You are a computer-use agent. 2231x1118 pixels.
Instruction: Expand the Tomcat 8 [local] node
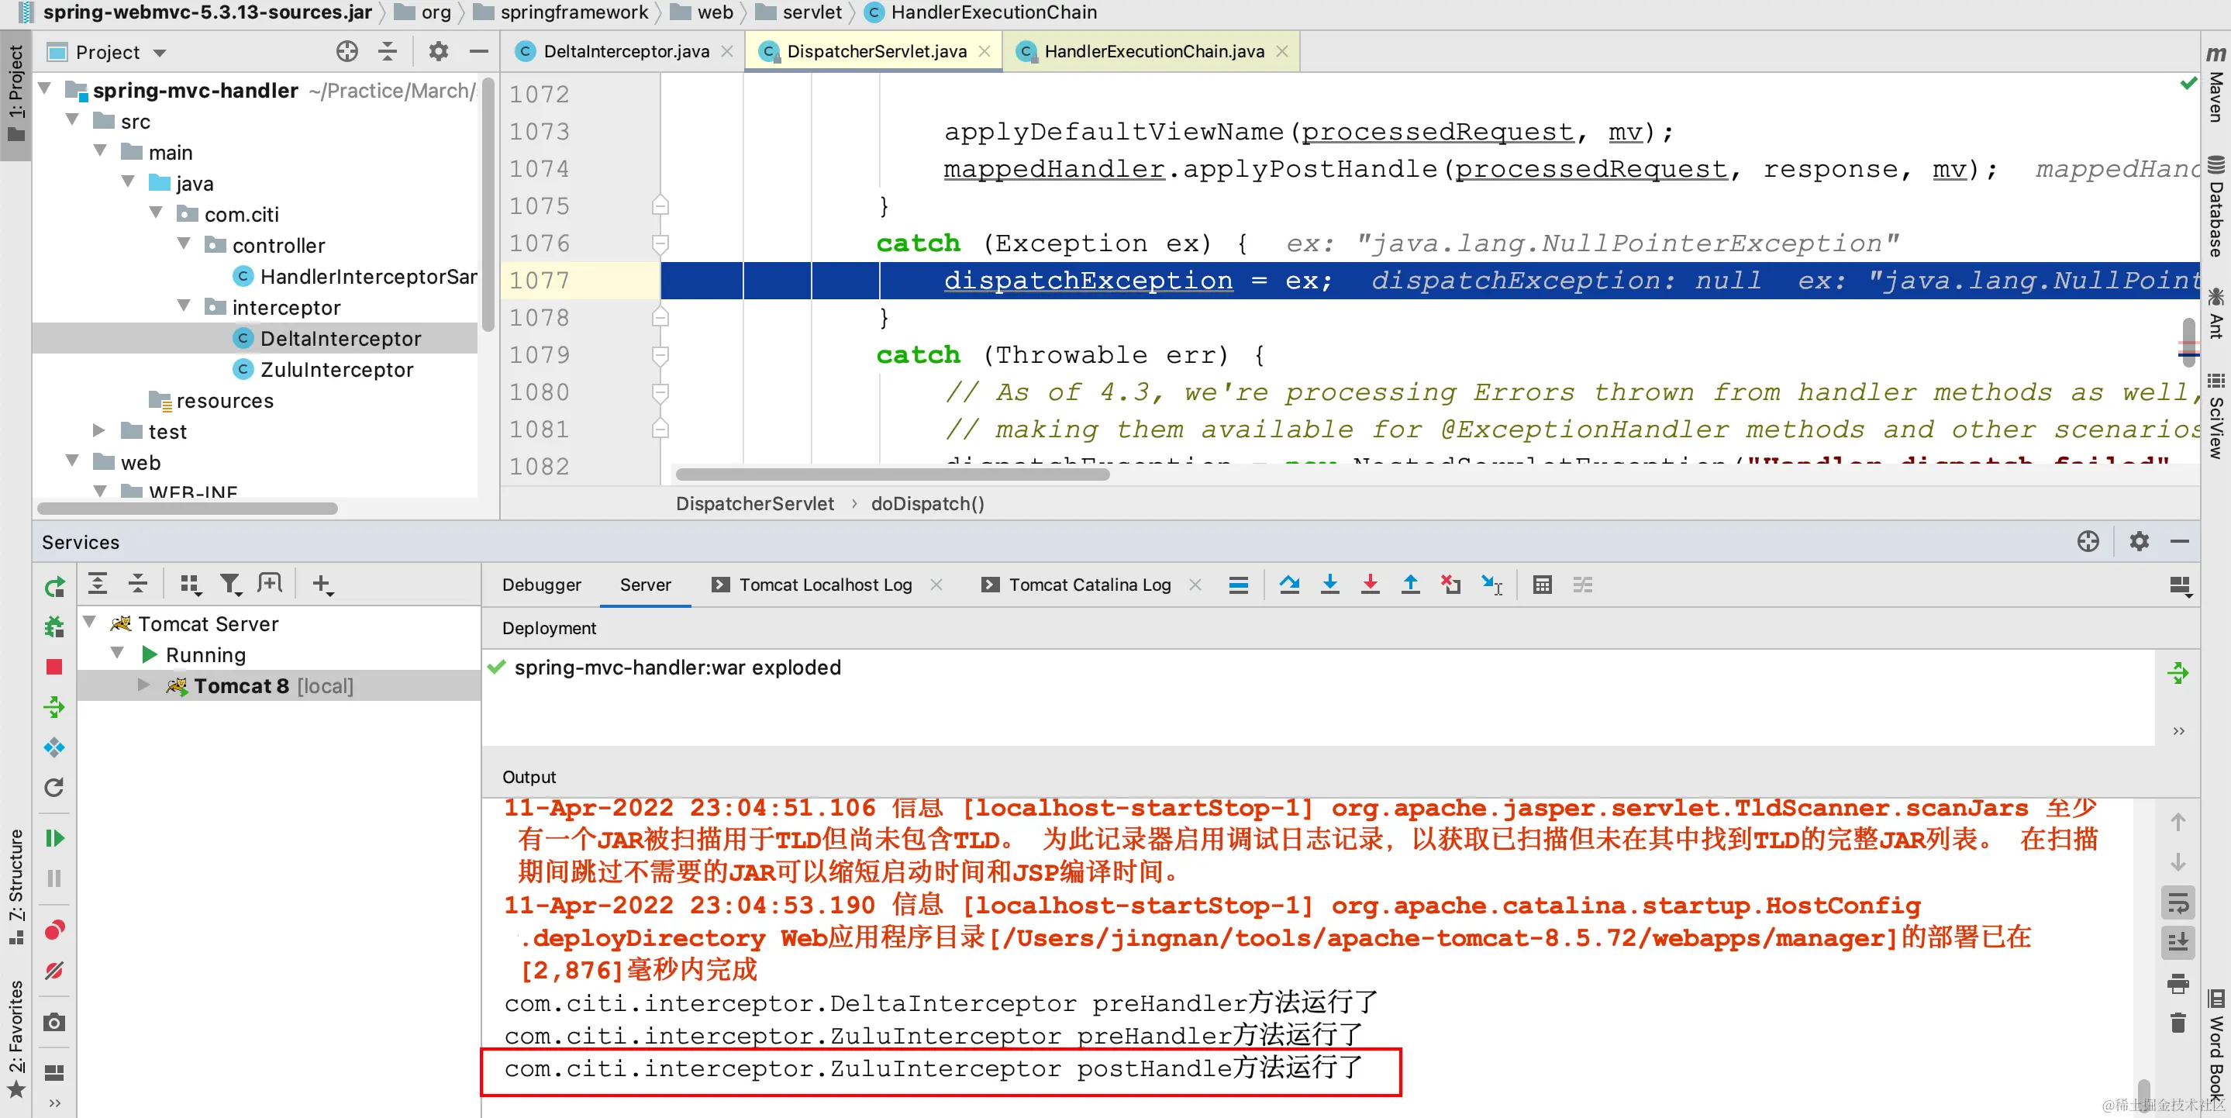(x=143, y=685)
